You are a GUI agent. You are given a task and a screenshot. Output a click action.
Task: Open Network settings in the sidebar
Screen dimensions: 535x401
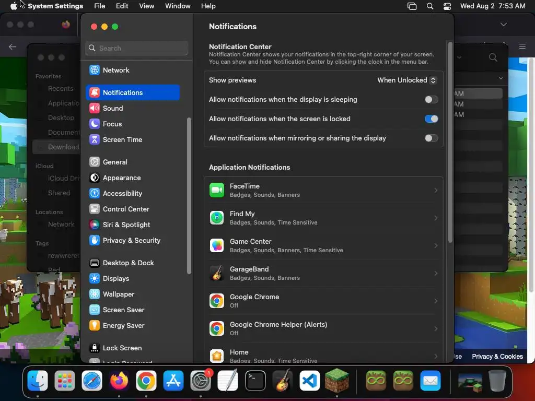133,70
